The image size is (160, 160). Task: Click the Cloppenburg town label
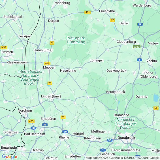tap(126, 42)
